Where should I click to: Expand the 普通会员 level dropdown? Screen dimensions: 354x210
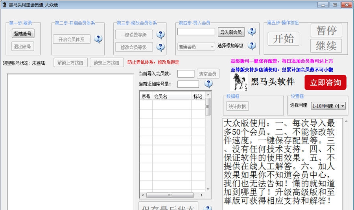[x=196, y=46]
